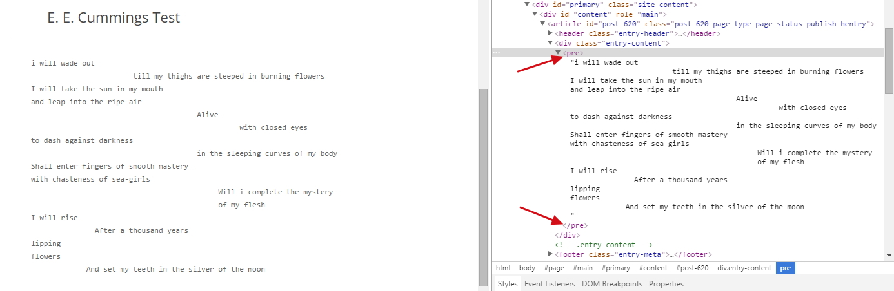Image resolution: width=894 pixels, height=291 pixels.
Task: Collapse the div entry-content node
Action: [550, 43]
